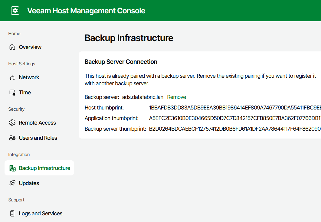Click the Backup Infrastructure building icon
Viewport: 321px width, 222px height.
[12, 168]
